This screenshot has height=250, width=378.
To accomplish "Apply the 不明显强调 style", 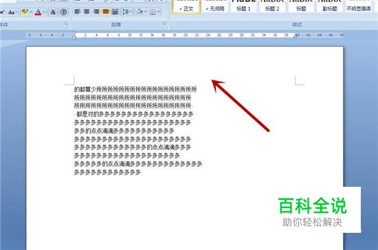I will coord(359,6).
